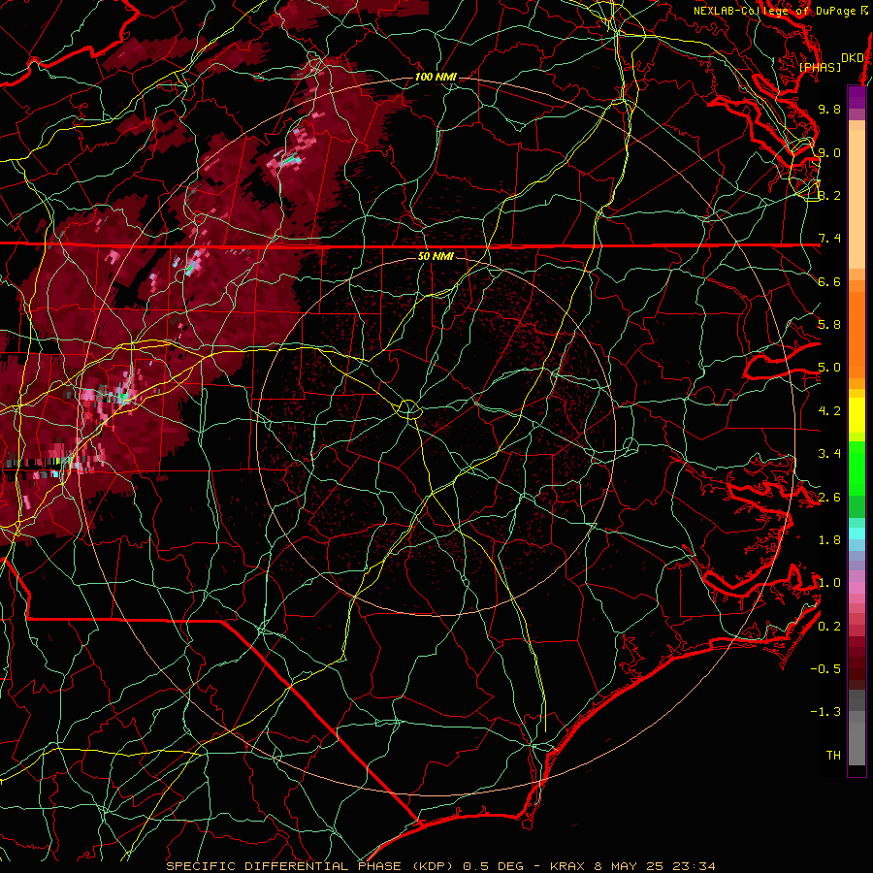Screen dimensions: 873x873
Task: Click the 8 MAY 25 23:34 timestamp
Action: (654, 866)
